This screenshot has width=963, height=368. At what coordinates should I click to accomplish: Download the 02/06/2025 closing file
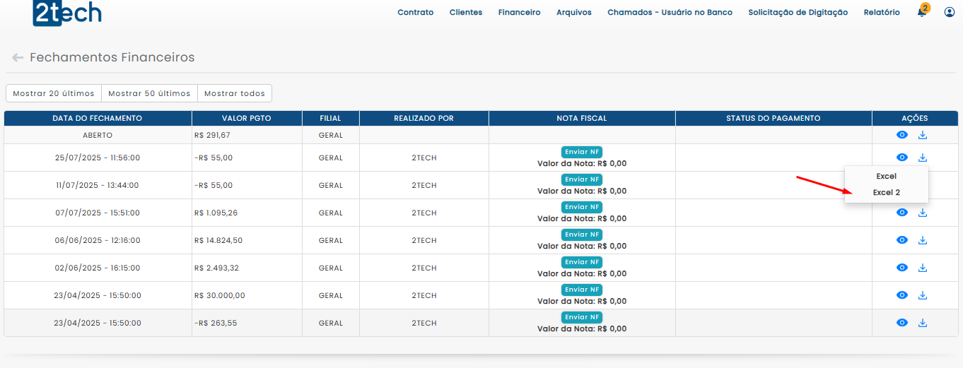point(923,268)
